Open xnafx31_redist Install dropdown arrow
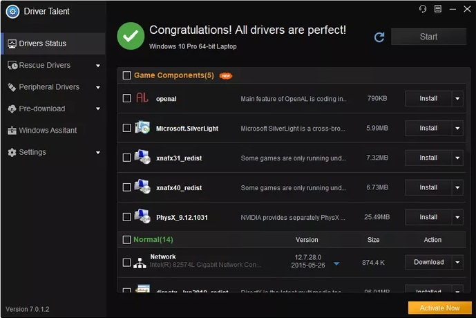 tap(457, 158)
